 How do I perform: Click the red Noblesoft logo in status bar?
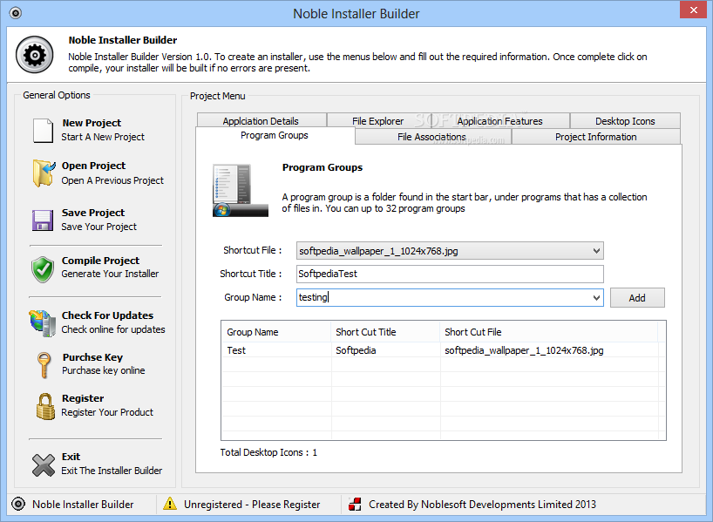pos(355,504)
